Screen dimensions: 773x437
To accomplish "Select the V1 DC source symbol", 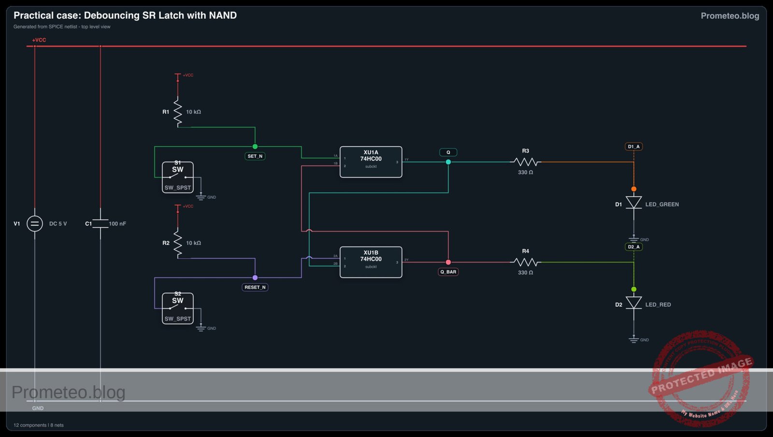I will 35,223.
